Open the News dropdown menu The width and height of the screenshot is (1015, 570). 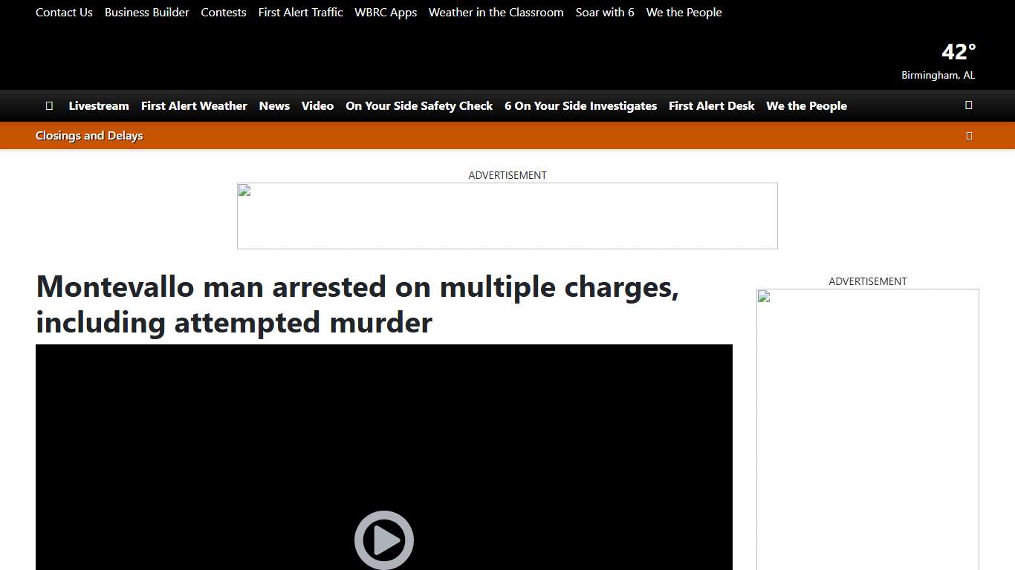point(274,105)
